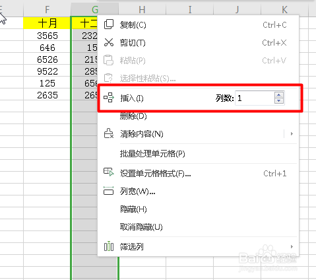Click the Format Cells icon
Screen dimensions: 316x280
click(x=109, y=172)
